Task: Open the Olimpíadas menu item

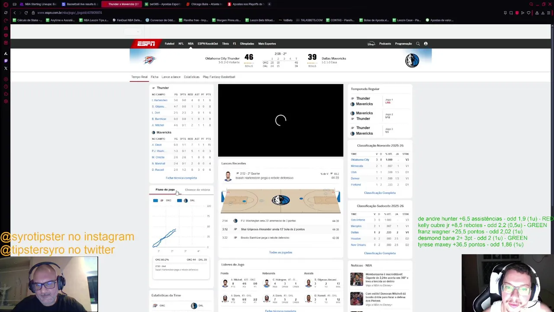Action: tap(247, 44)
